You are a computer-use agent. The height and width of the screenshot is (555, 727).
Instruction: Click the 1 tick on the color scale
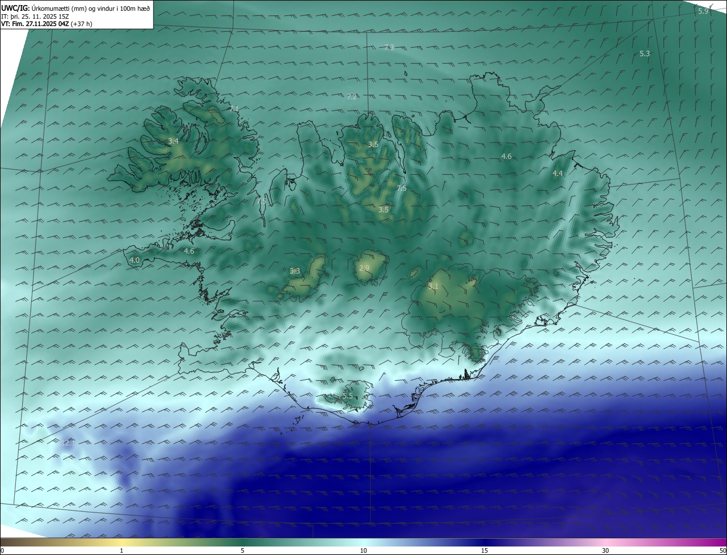coord(122,550)
